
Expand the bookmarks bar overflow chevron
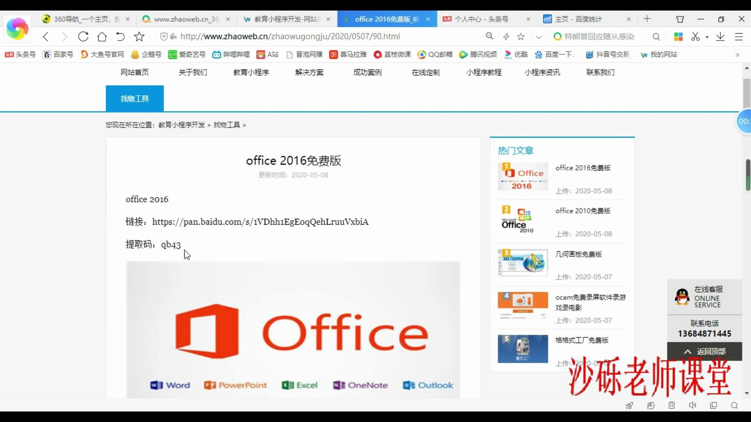pos(737,55)
